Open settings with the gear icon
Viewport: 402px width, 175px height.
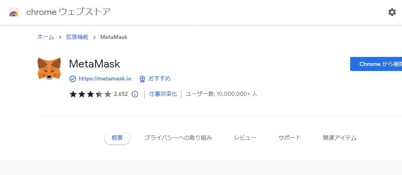(x=392, y=12)
